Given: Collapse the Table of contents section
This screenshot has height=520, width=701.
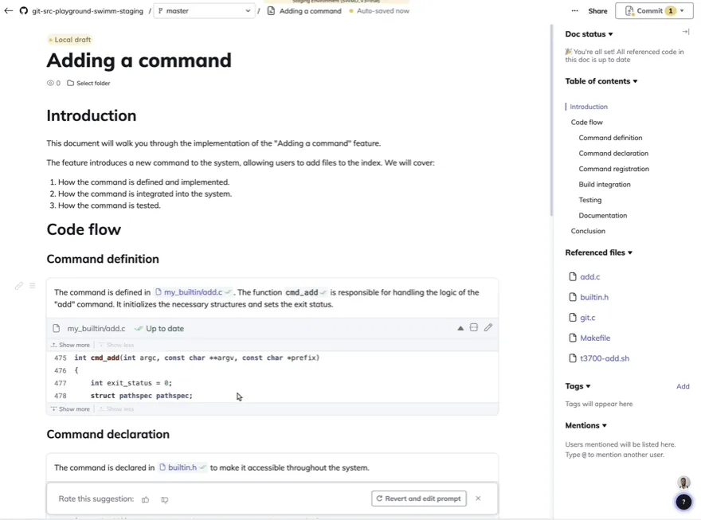Looking at the screenshot, I should 601,81.
